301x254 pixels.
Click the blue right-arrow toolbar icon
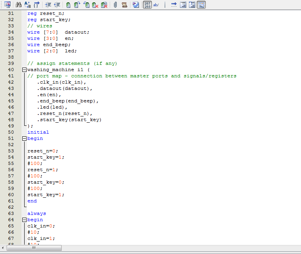174,5
